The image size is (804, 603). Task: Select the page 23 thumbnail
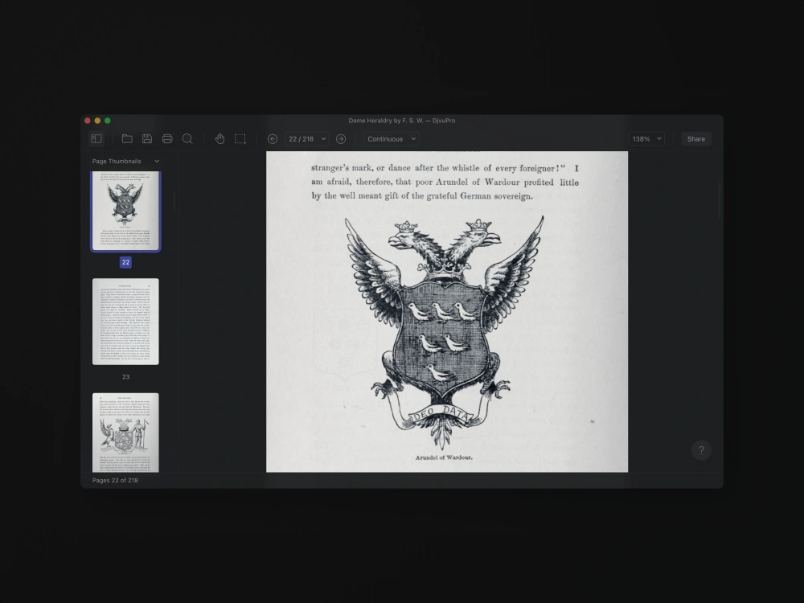pos(125,322)
